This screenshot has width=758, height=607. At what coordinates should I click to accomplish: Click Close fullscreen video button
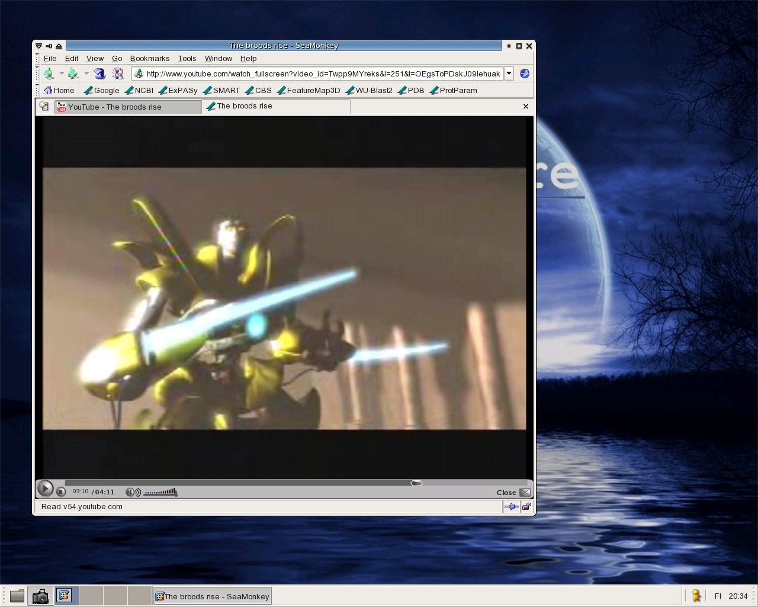[513, 493]
